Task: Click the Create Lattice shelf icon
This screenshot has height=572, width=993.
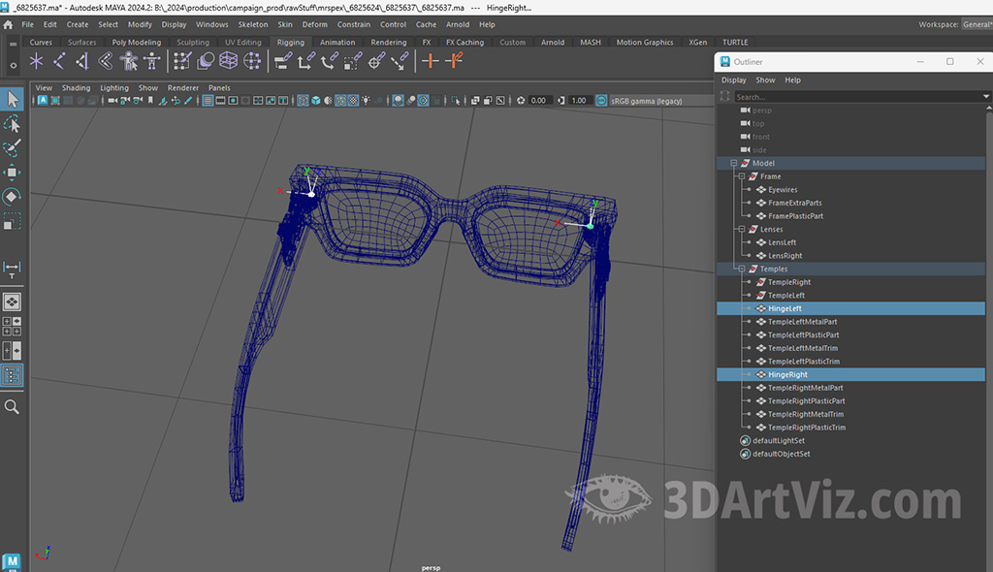Action: [x=229, y=61]
